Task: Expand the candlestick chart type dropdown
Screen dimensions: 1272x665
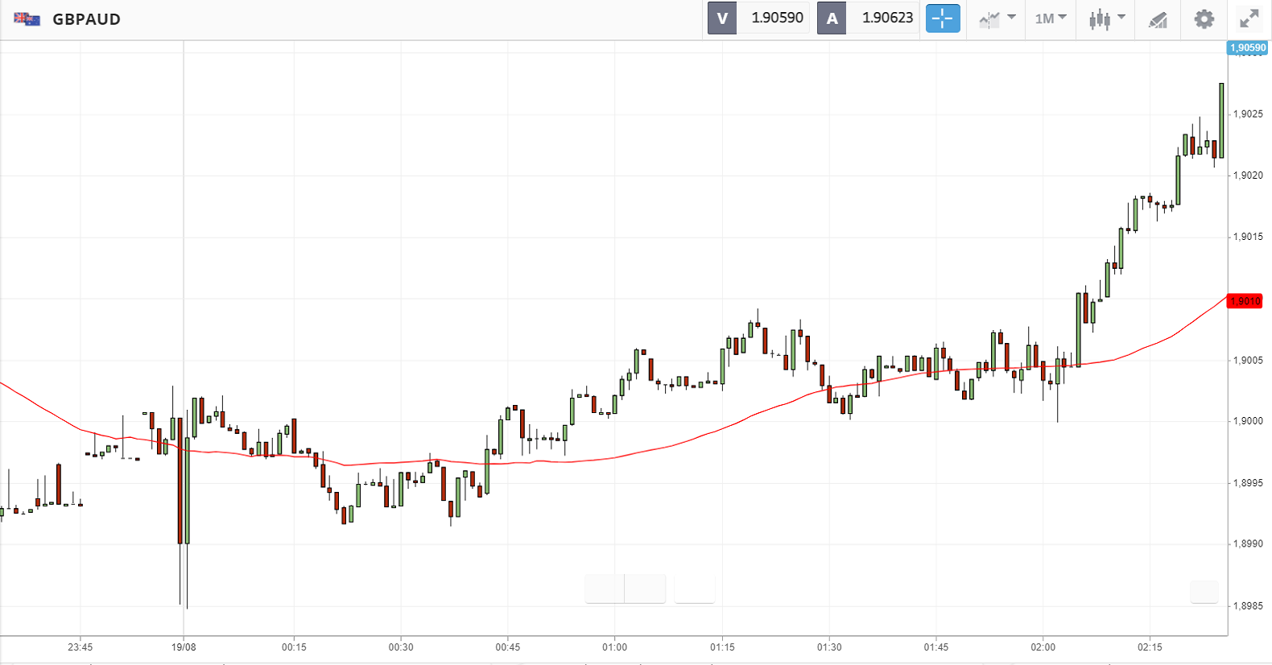Action: pos(1106,19)
